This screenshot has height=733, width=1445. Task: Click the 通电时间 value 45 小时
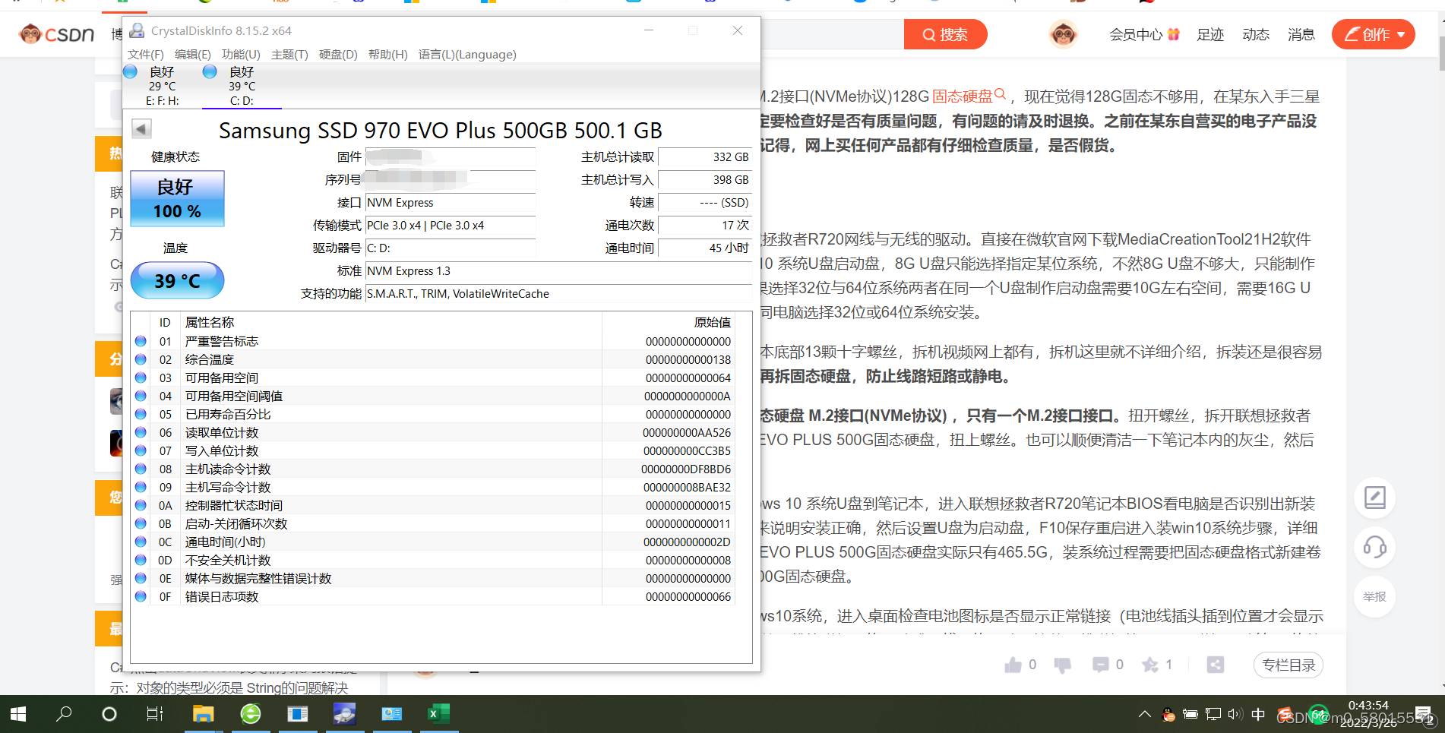coord(705,248)
